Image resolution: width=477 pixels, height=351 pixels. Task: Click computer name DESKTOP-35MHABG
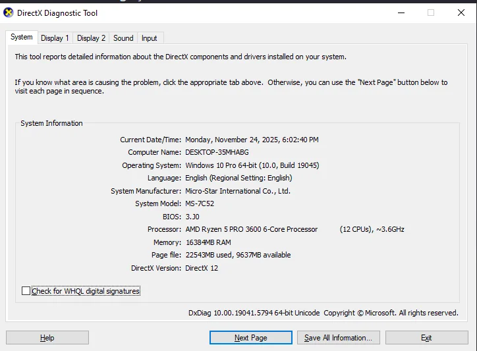[217, 152]
